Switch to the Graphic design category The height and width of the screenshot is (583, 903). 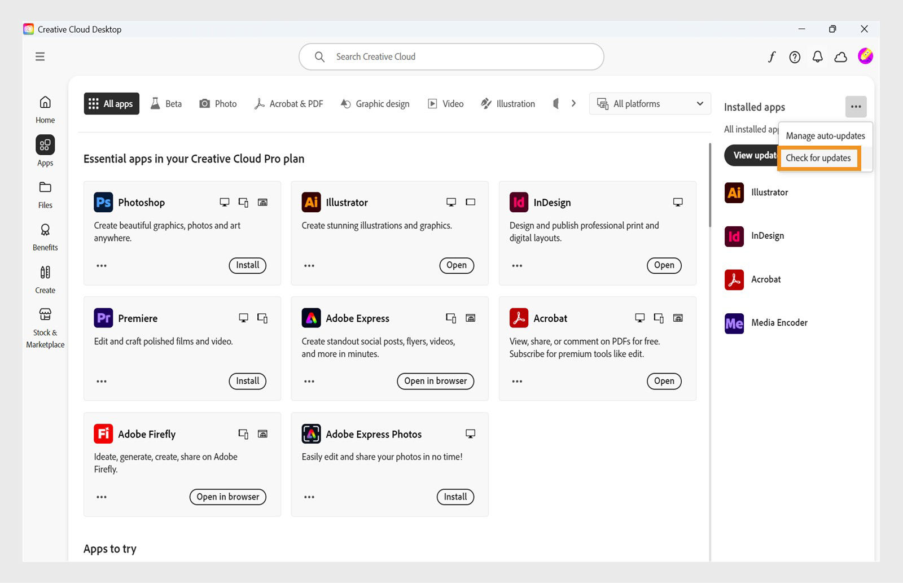coord(375,103)
